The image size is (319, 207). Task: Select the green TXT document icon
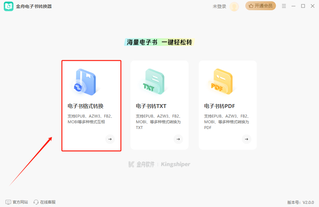pos(154,82)
